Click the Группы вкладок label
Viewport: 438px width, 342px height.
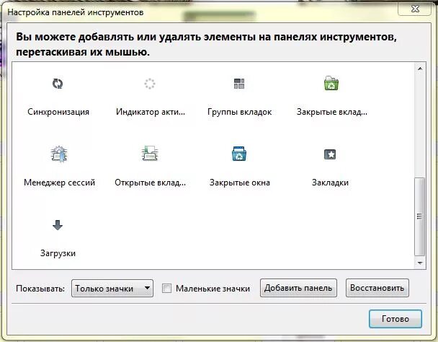tap(239, 112)
